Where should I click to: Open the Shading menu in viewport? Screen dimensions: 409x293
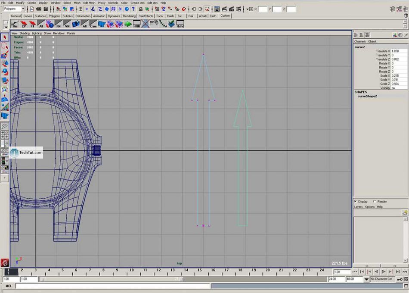click(25, 33)
